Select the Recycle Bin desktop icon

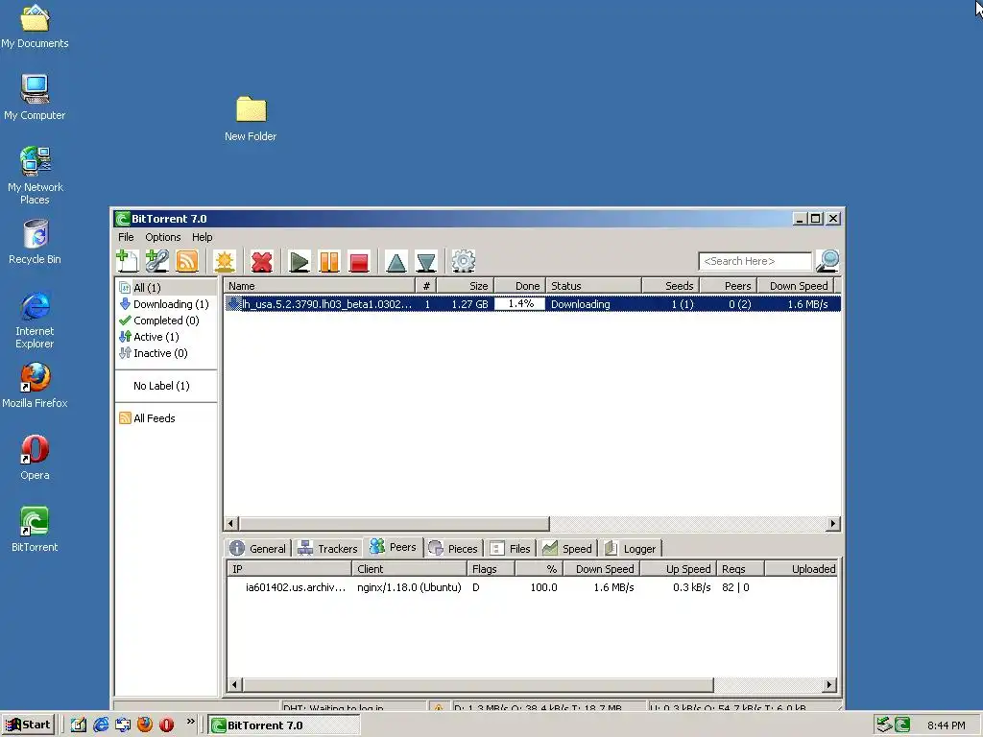click(36, 242)
